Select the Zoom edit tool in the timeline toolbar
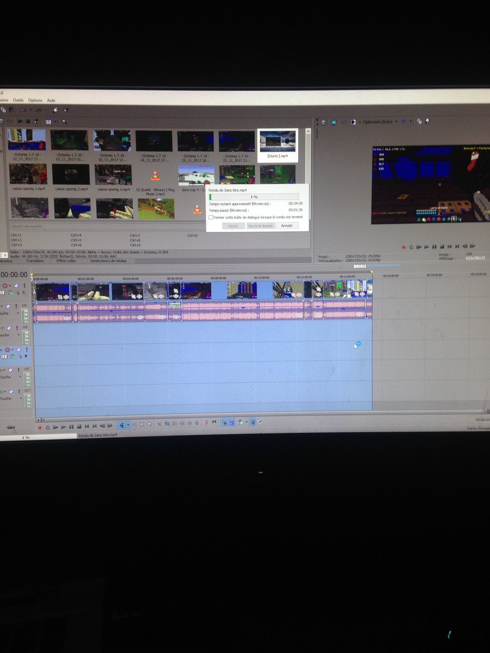This screenshot has height=653, width=490. (149, 425)
